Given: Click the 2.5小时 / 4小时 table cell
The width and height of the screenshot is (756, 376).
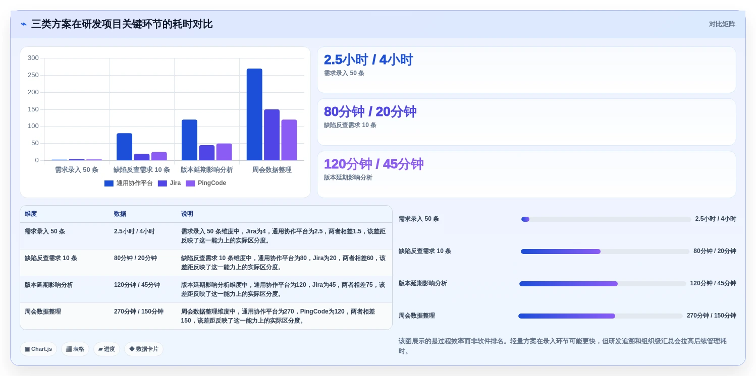Looking at the screenshot, I should (x=134, y=231).
